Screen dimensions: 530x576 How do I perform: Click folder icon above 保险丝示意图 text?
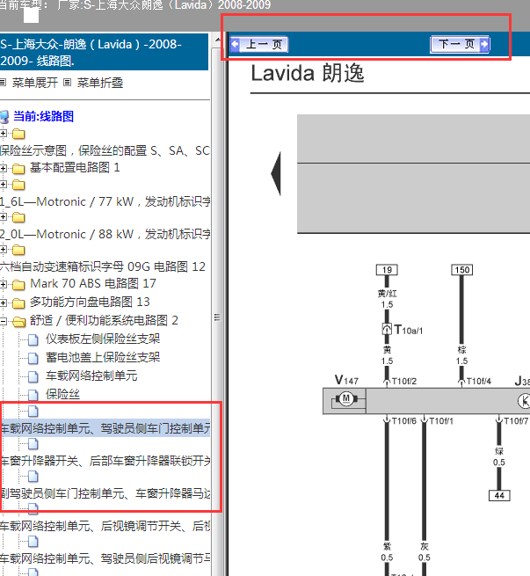click(18, 134)
